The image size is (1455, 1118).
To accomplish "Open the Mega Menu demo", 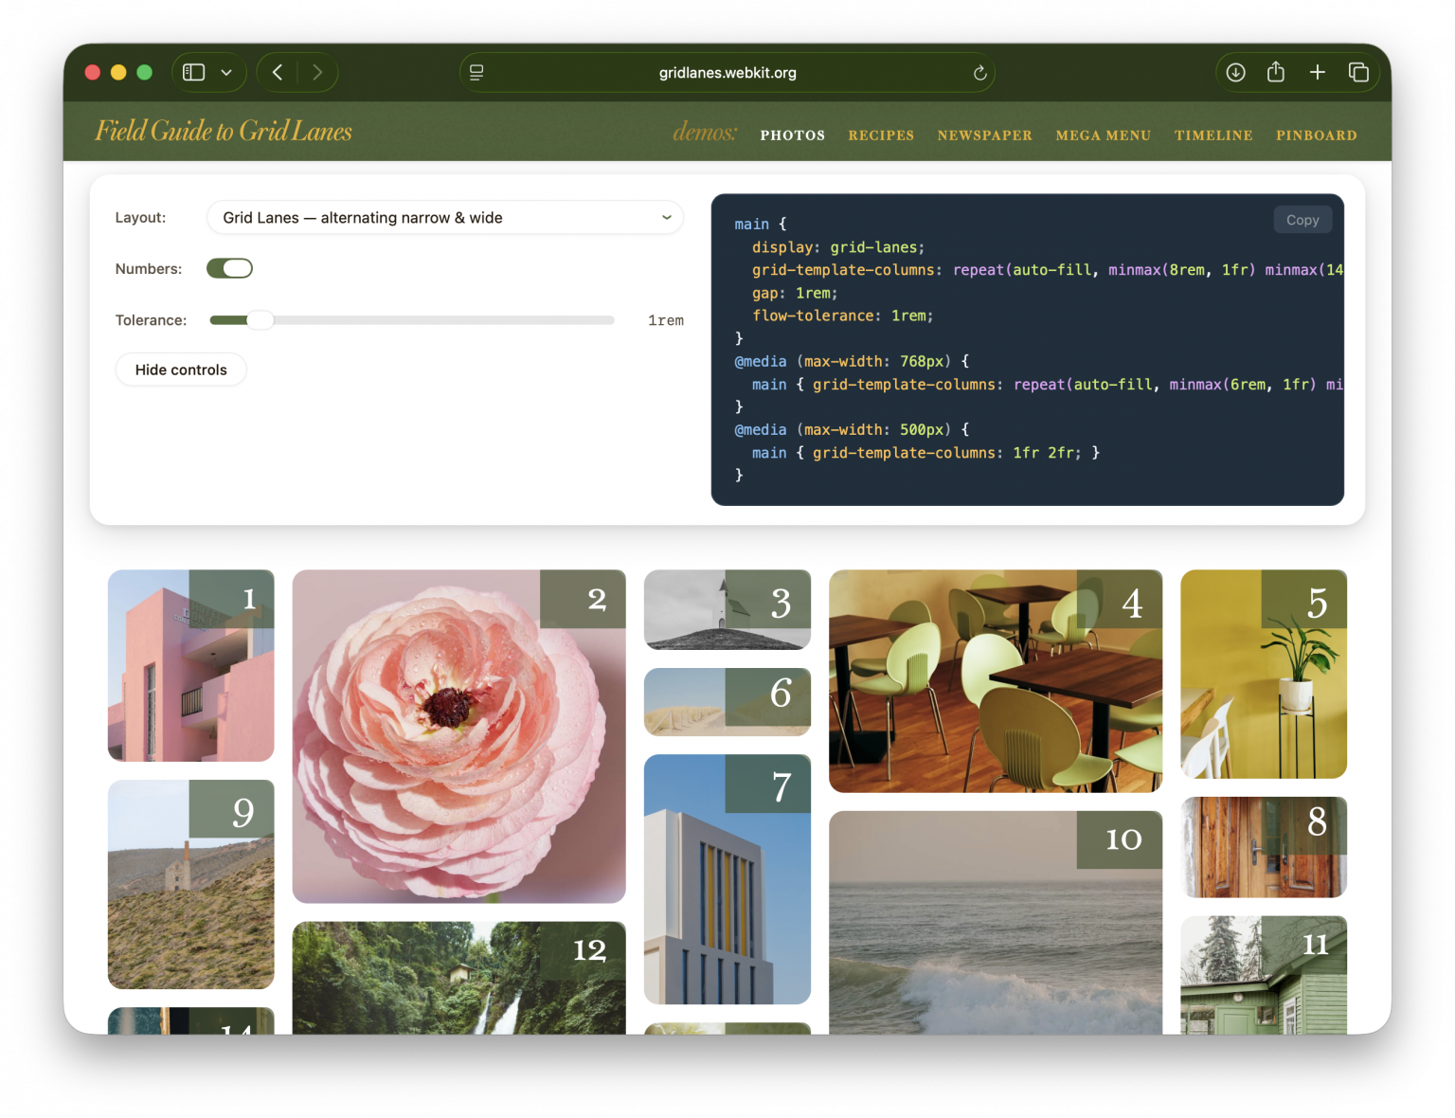I will (x=1104, y=135).
